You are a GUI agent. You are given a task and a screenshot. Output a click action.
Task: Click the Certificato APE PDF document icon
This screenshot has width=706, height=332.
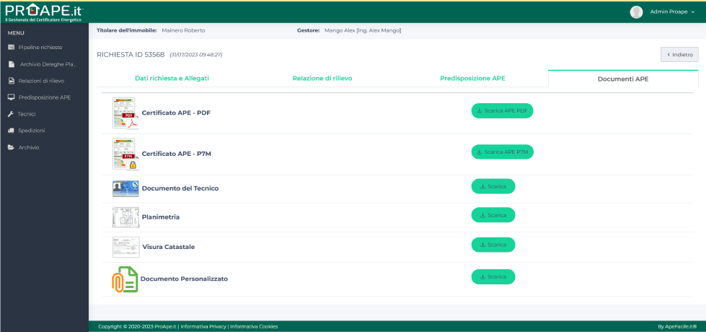pos(124,113)
